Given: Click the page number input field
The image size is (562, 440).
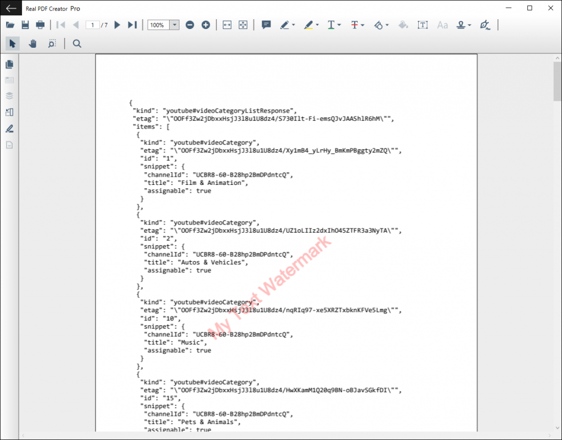Looking at the screenshot, I should (92, 25).
